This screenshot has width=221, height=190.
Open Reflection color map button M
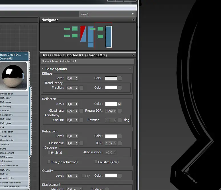(120, 104)
